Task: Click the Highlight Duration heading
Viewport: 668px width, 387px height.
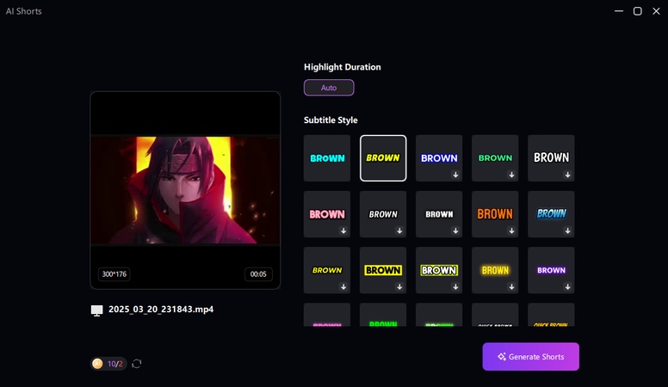Action: 342,67
